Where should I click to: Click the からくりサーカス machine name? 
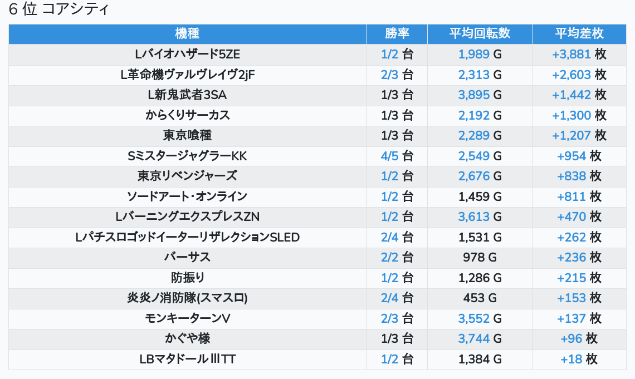pos(187,115)
